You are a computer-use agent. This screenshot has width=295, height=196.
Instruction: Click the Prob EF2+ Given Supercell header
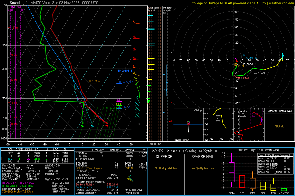coord(274,155)
